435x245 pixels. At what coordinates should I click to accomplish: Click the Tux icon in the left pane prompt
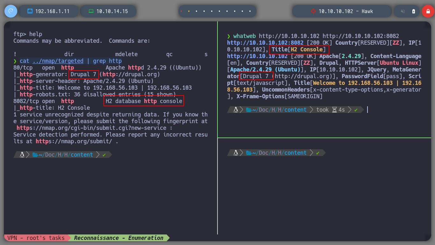pos(22,155)
